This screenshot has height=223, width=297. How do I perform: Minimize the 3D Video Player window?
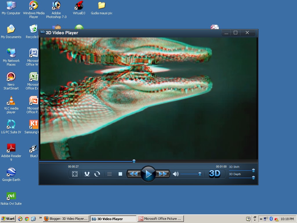point(226,33)
